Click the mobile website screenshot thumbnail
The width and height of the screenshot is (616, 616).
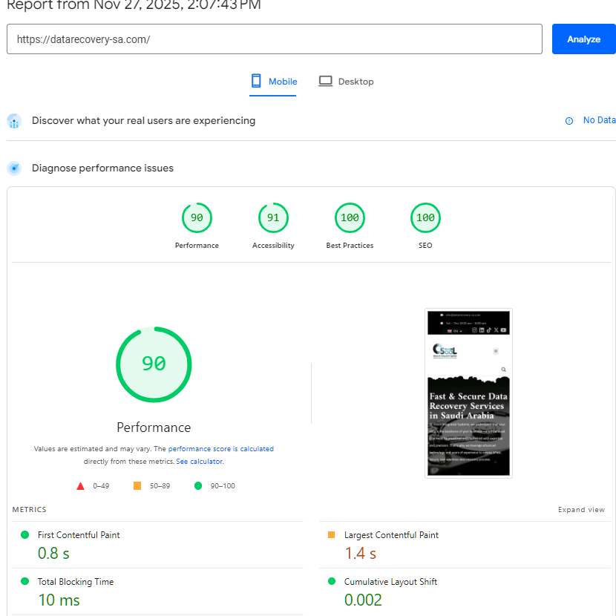(468, 393)
